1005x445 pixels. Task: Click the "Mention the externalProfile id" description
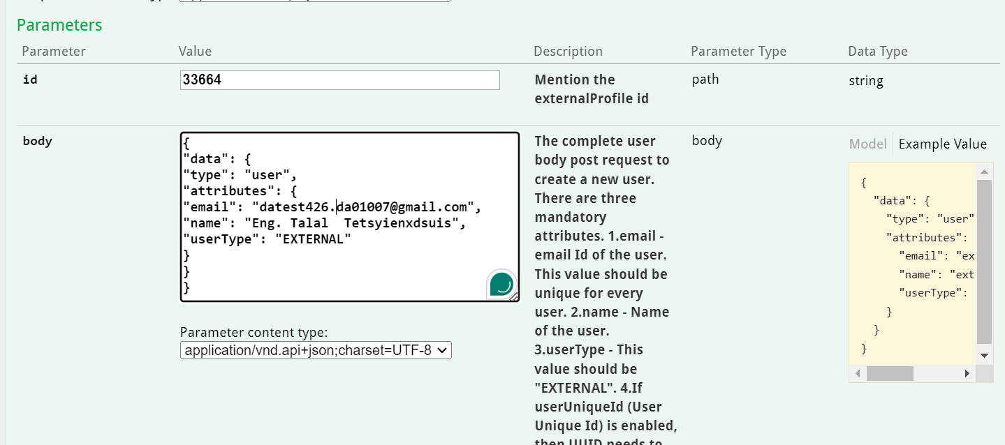point(592,89)
